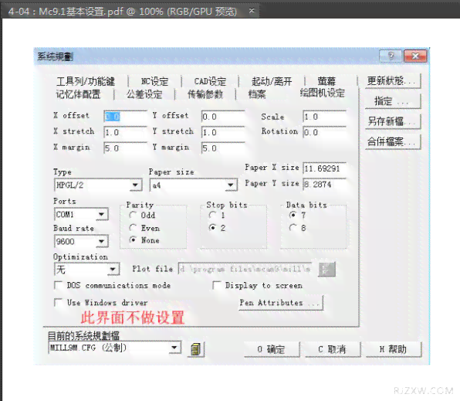Open the 档案 tab
Image resolution: width=460 pixels, height=401 pixels.
click(257, 94)
